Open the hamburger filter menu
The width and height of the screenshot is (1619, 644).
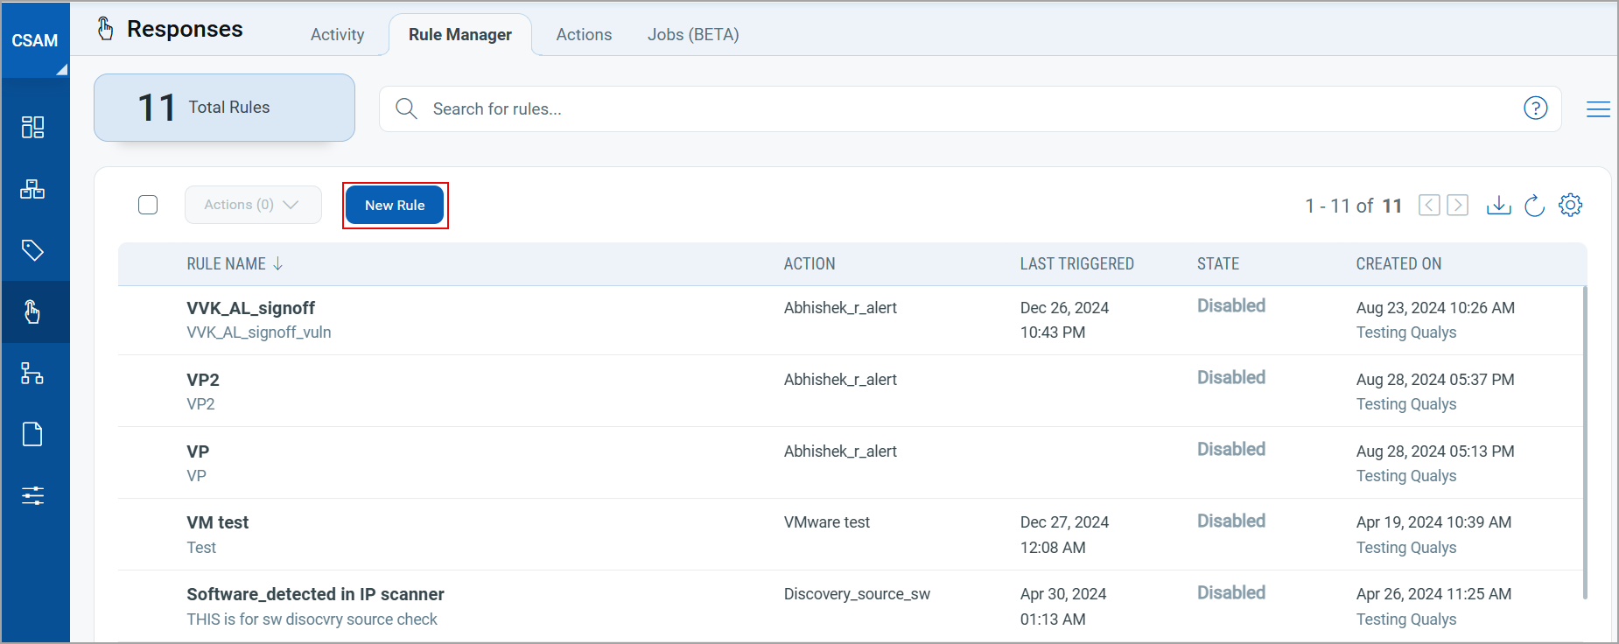click(x=1598, y=109)
